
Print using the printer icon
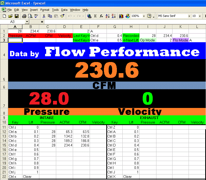coord(24,16)
